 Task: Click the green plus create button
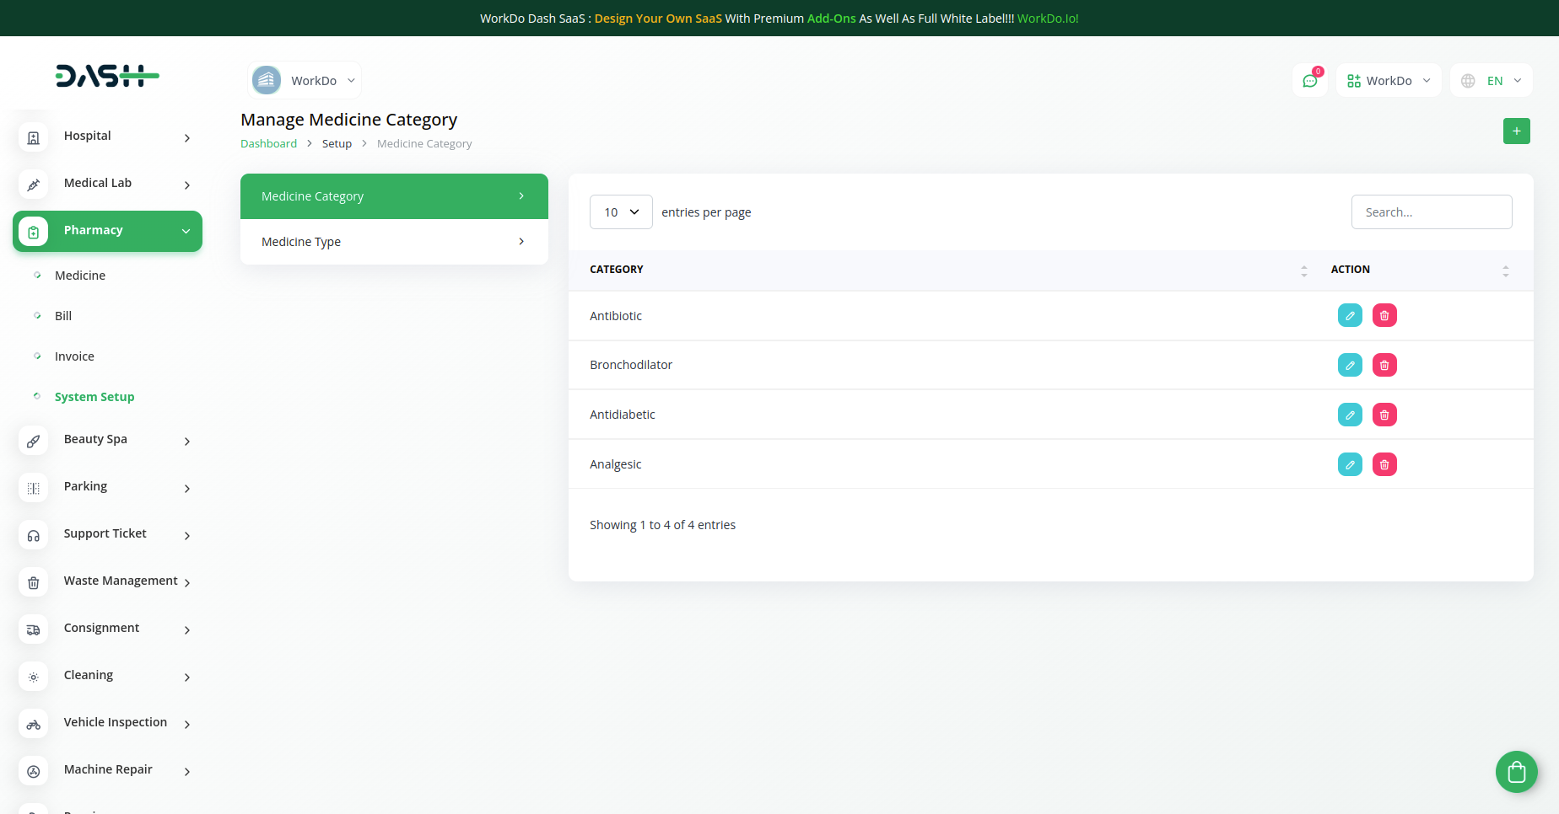[1516, 131]
